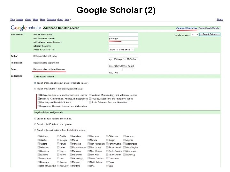Click the Sign in link
Image resolution: width=230 pixels, height=172 pixels.
coord(220,20)
